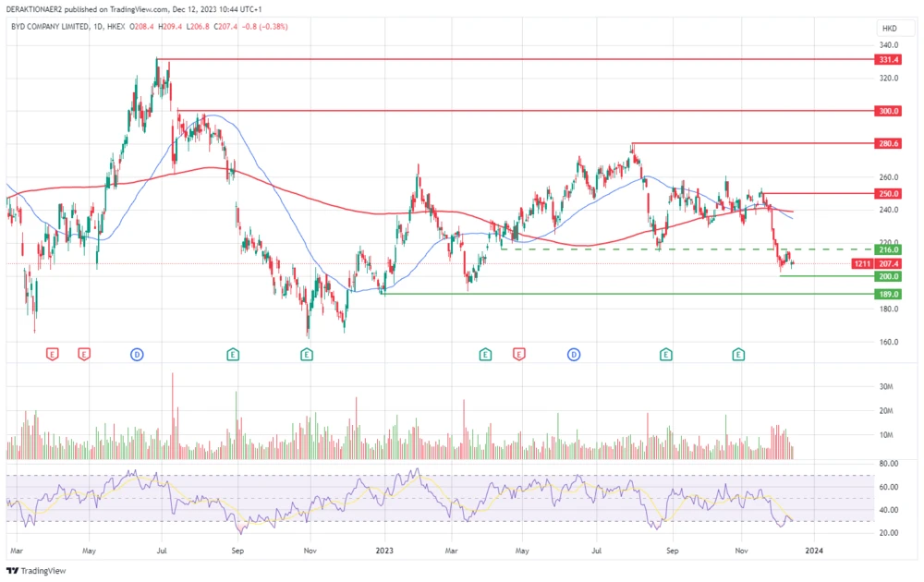Open the green earnings marker near September 2022

click(x=233, y=354)
